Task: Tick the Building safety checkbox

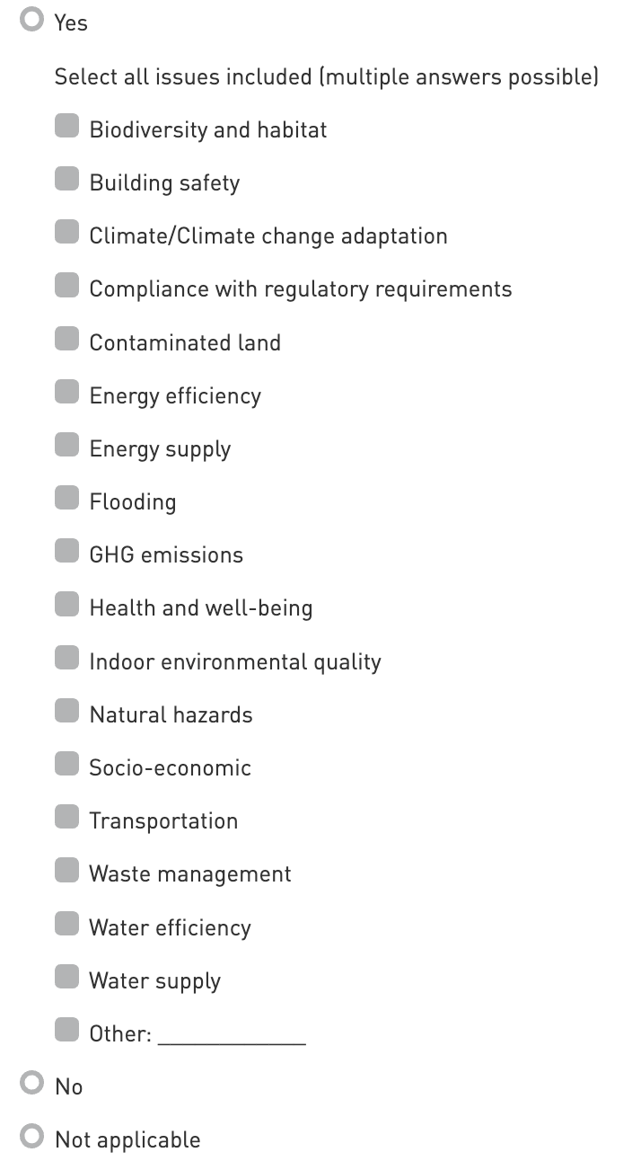Action: pyautogui.click(x=67, y=180)
